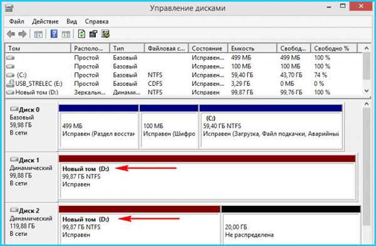Screen dimensions: 376x246
Task: Click volume list scrollbar down arrow
Action: [x=367, y=91]
